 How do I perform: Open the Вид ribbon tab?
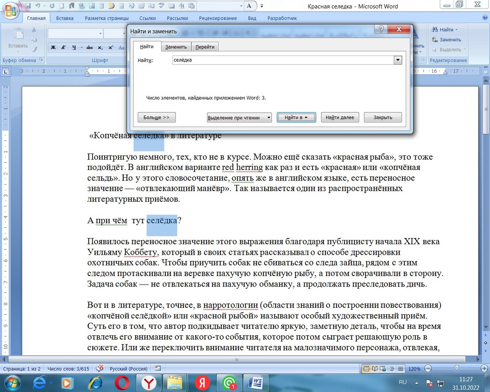(x=252, y=18)
